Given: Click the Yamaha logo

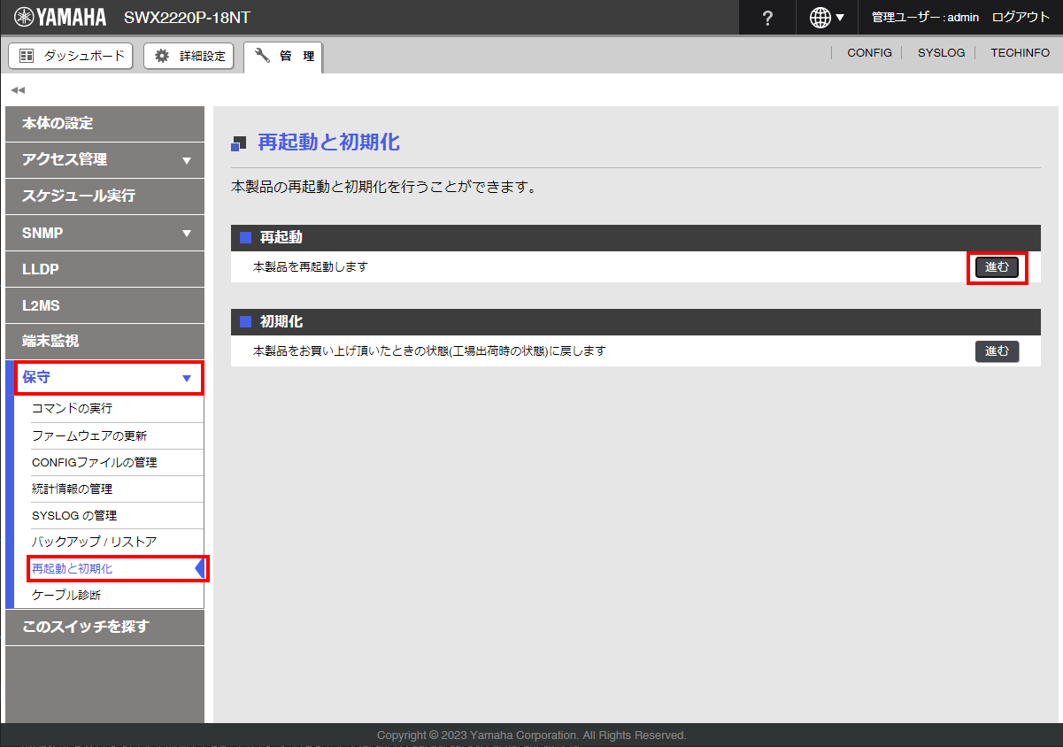Looking at the screenshot, I should [60, 18].
